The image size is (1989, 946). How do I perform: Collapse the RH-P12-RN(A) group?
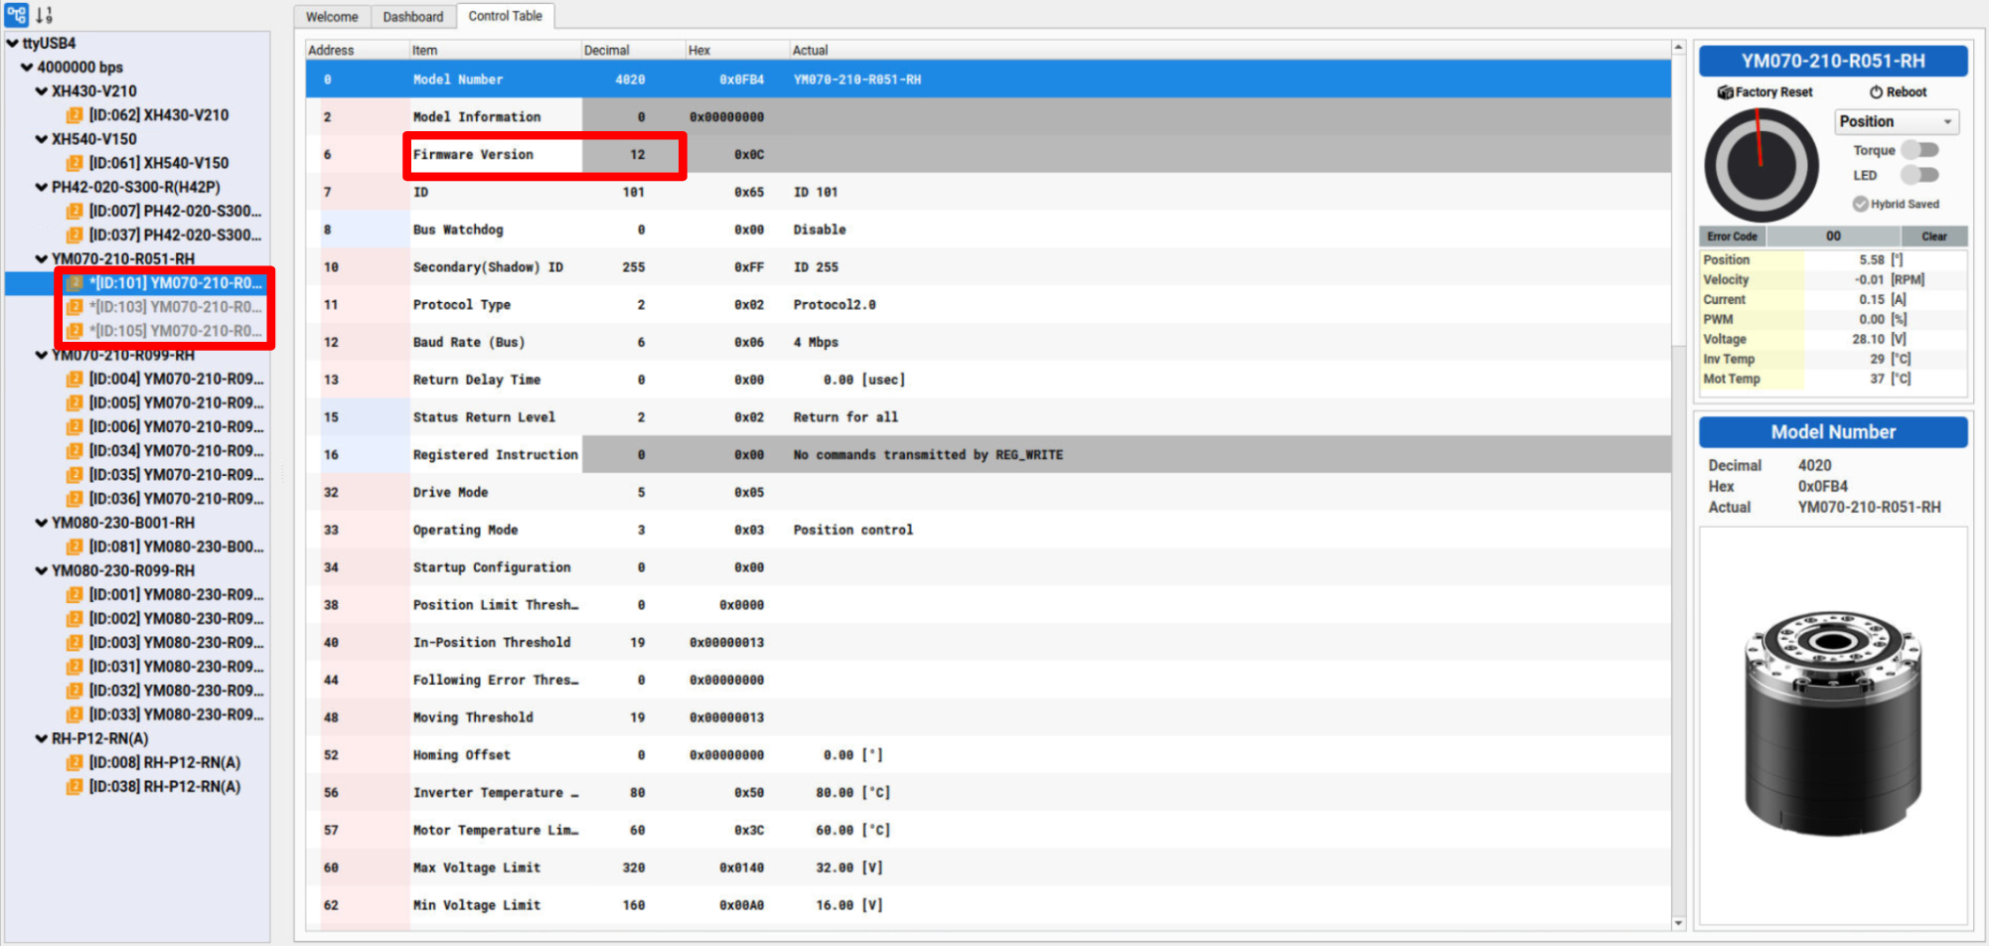pos(42,738)
